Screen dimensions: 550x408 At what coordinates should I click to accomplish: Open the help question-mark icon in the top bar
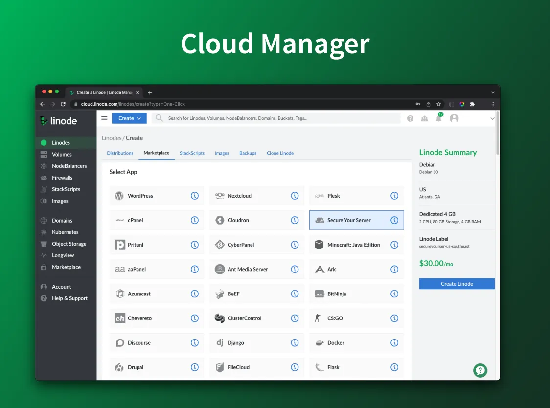pos(410,118)
